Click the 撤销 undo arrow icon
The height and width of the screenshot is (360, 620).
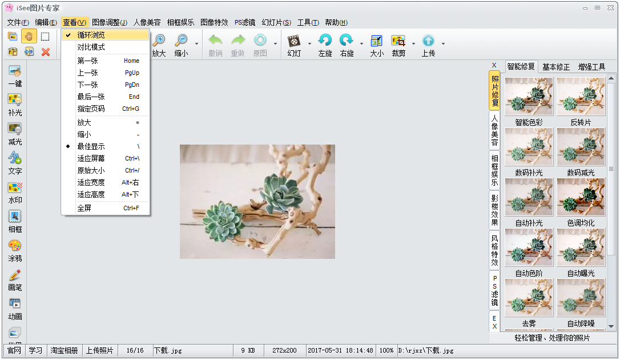click(x=215, y=40)
